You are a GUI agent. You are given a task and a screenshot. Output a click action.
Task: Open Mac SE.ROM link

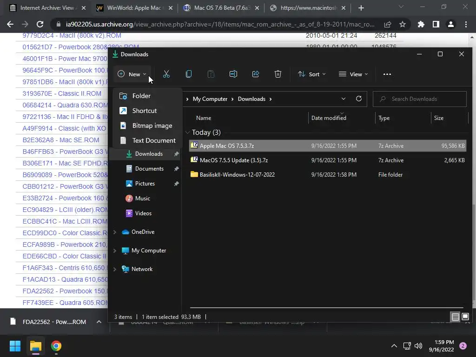61,140
